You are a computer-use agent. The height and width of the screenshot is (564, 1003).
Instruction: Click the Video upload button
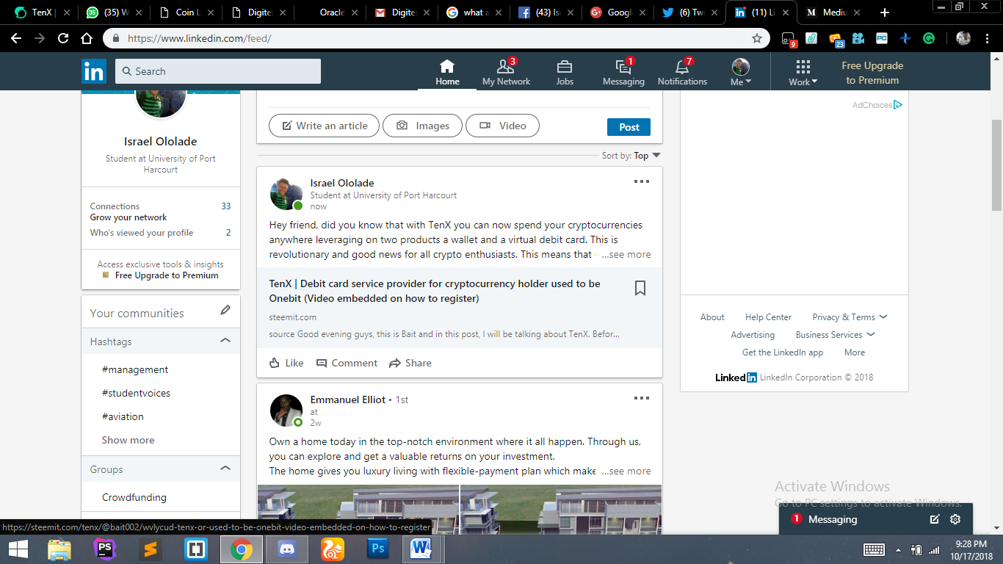point(503,126)
